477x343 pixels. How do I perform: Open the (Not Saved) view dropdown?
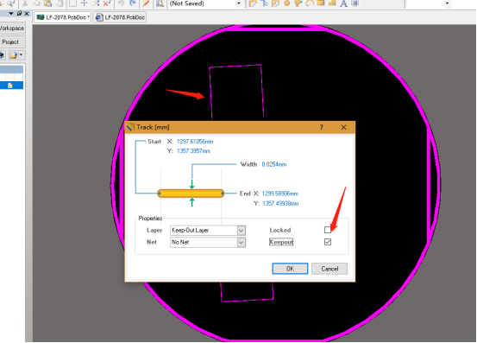pos(239,3)
